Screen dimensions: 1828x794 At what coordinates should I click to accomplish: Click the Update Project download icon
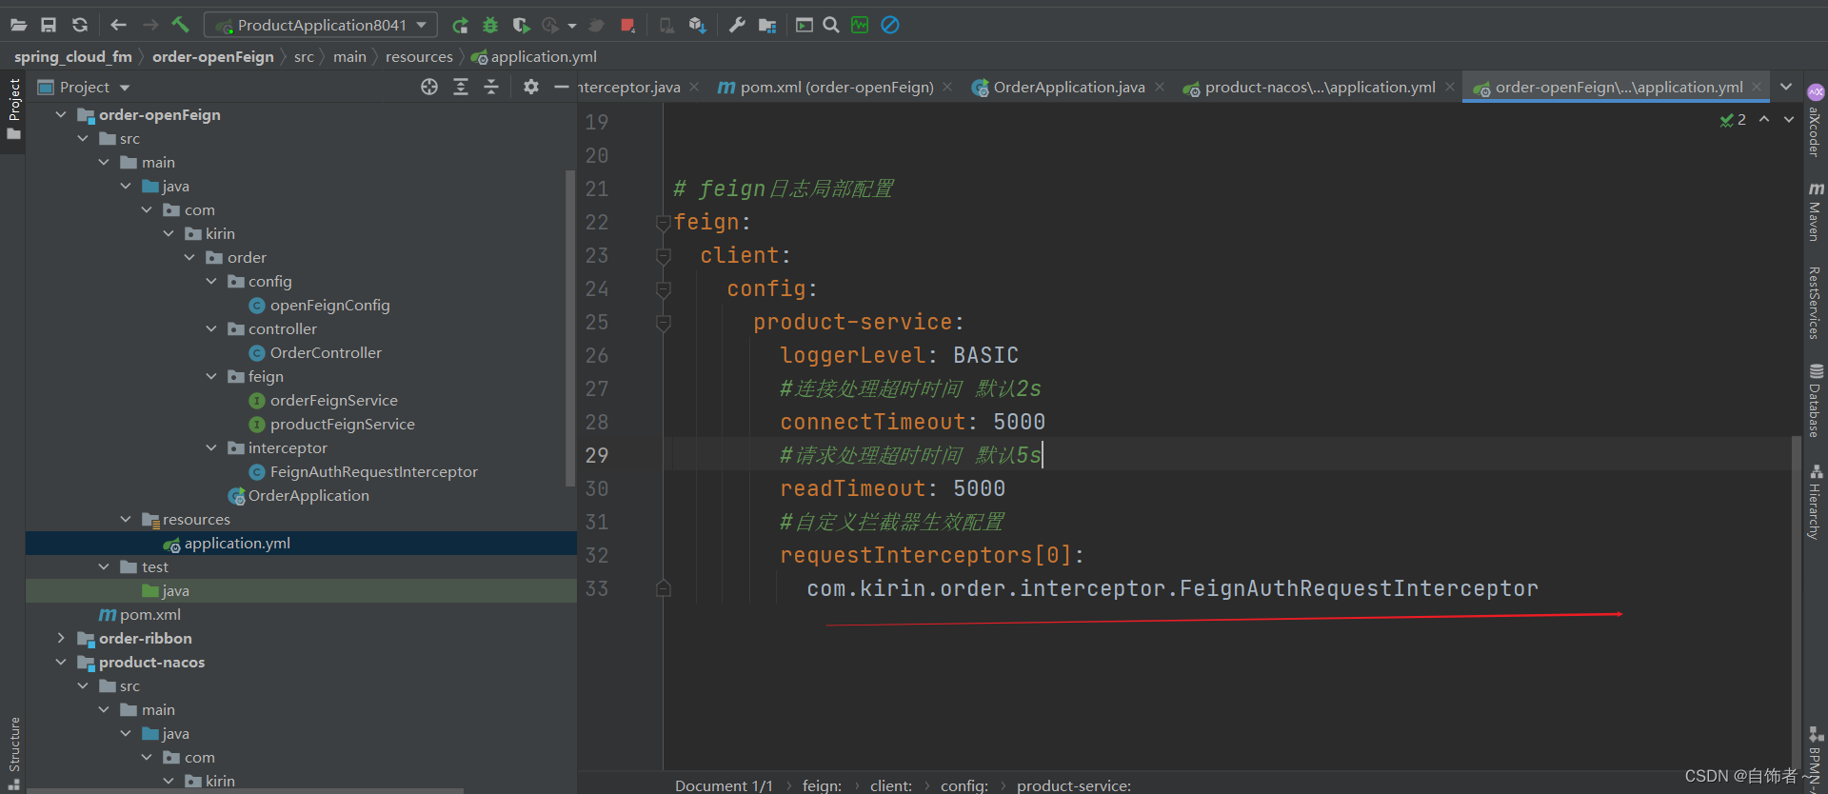point(698,25)
